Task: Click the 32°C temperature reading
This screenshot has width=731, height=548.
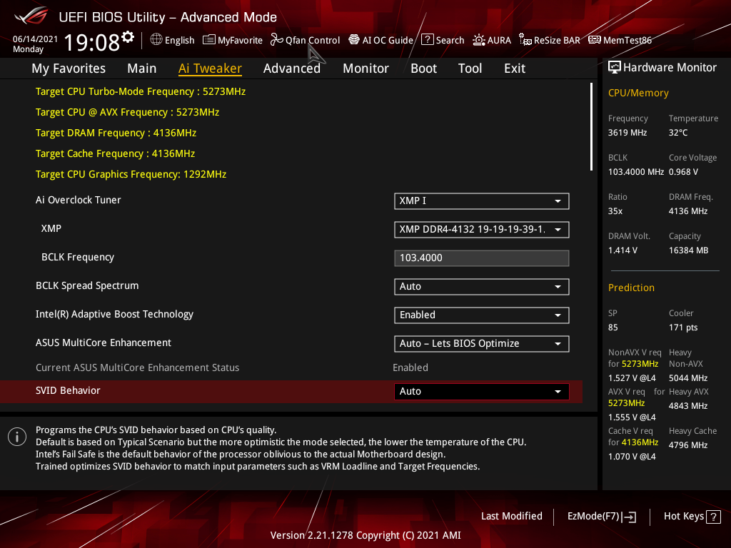Action: (x=678, y=132)
